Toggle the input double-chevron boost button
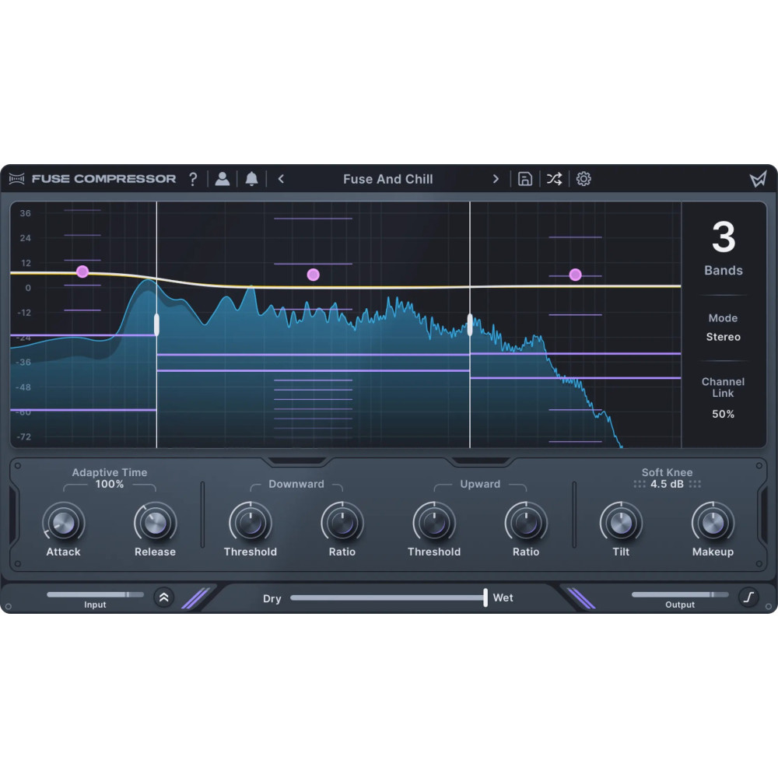The width and height of the screenshot is (778, 778). [163, 598]
